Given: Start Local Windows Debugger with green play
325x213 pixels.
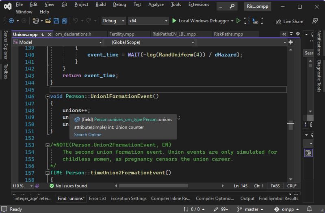Looking at the screenshot, I should [174, 21].
